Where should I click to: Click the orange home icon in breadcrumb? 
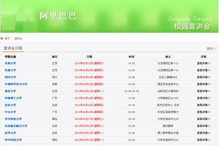pyautogui.click(x=2, y=38)
